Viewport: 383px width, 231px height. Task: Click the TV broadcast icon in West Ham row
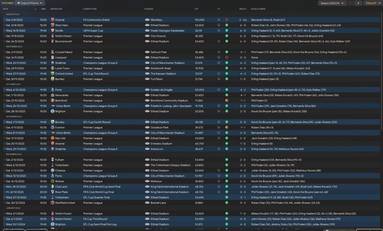219,25
